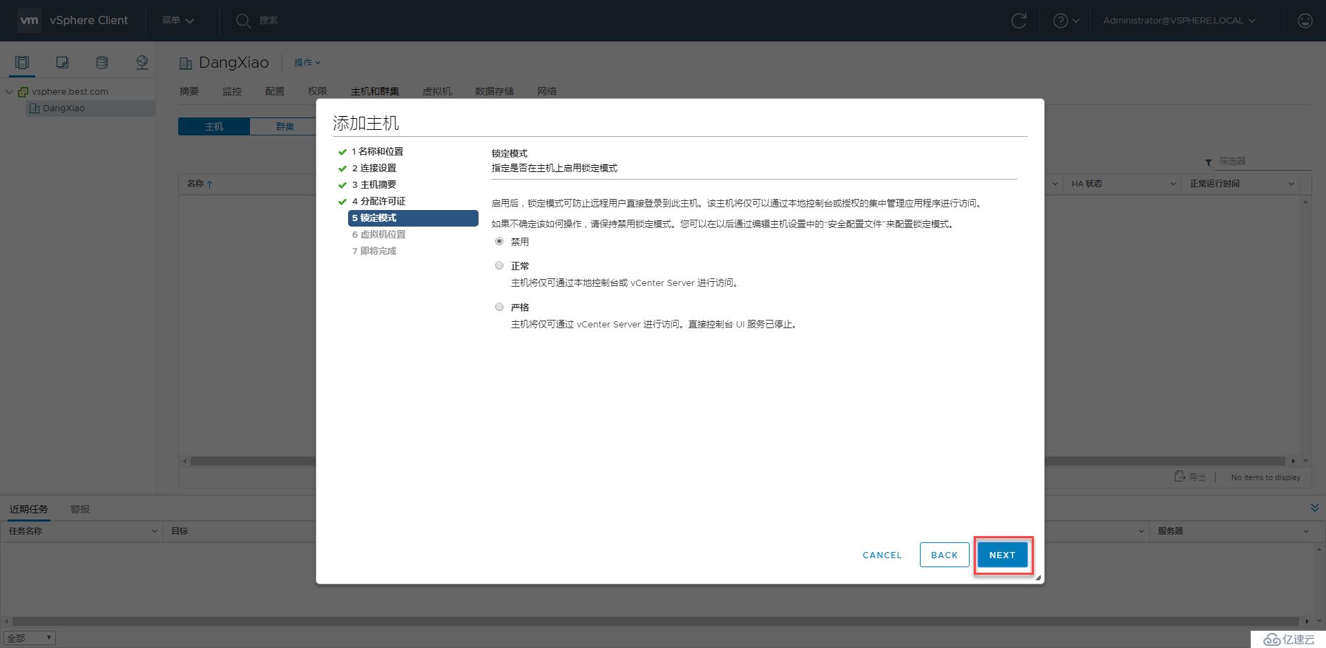Open the 任务名称 column dropdown
1326x648 pixels.
point(154,531)
